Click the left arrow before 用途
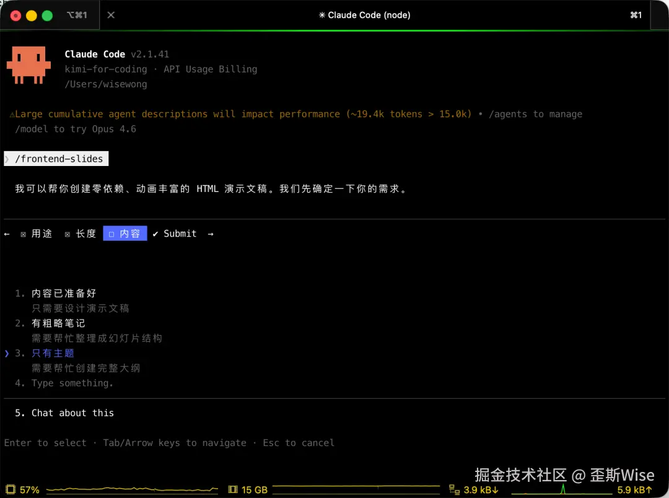 [7, 234]
